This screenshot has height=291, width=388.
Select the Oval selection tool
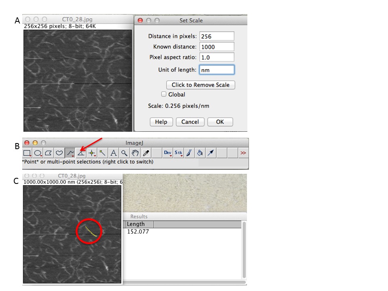(38, 153)
